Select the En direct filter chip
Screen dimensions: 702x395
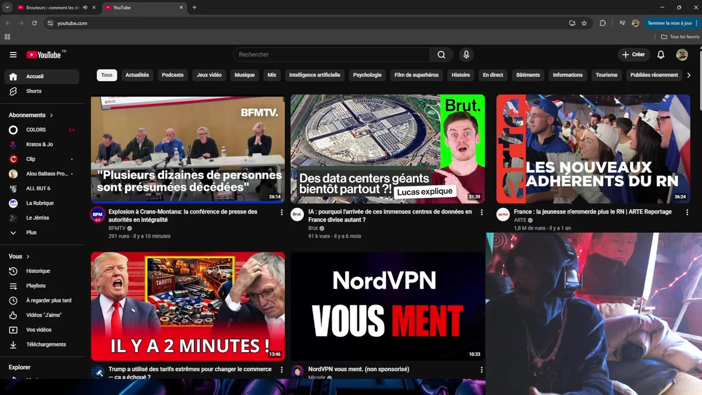(x=493, y=75)
